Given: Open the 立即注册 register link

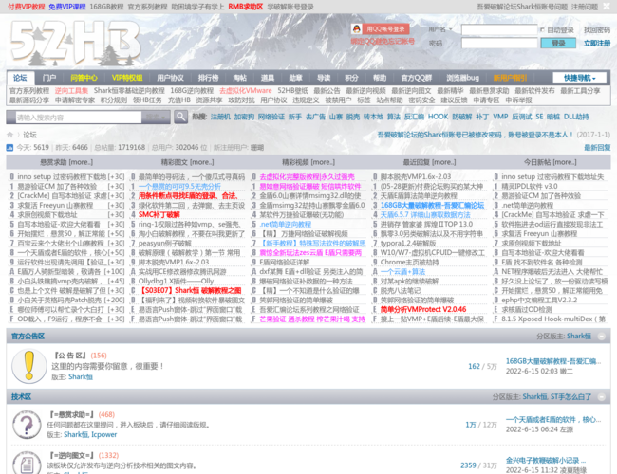Looking at the screenshot, I should pyautogui.click(x=596, y=44).
